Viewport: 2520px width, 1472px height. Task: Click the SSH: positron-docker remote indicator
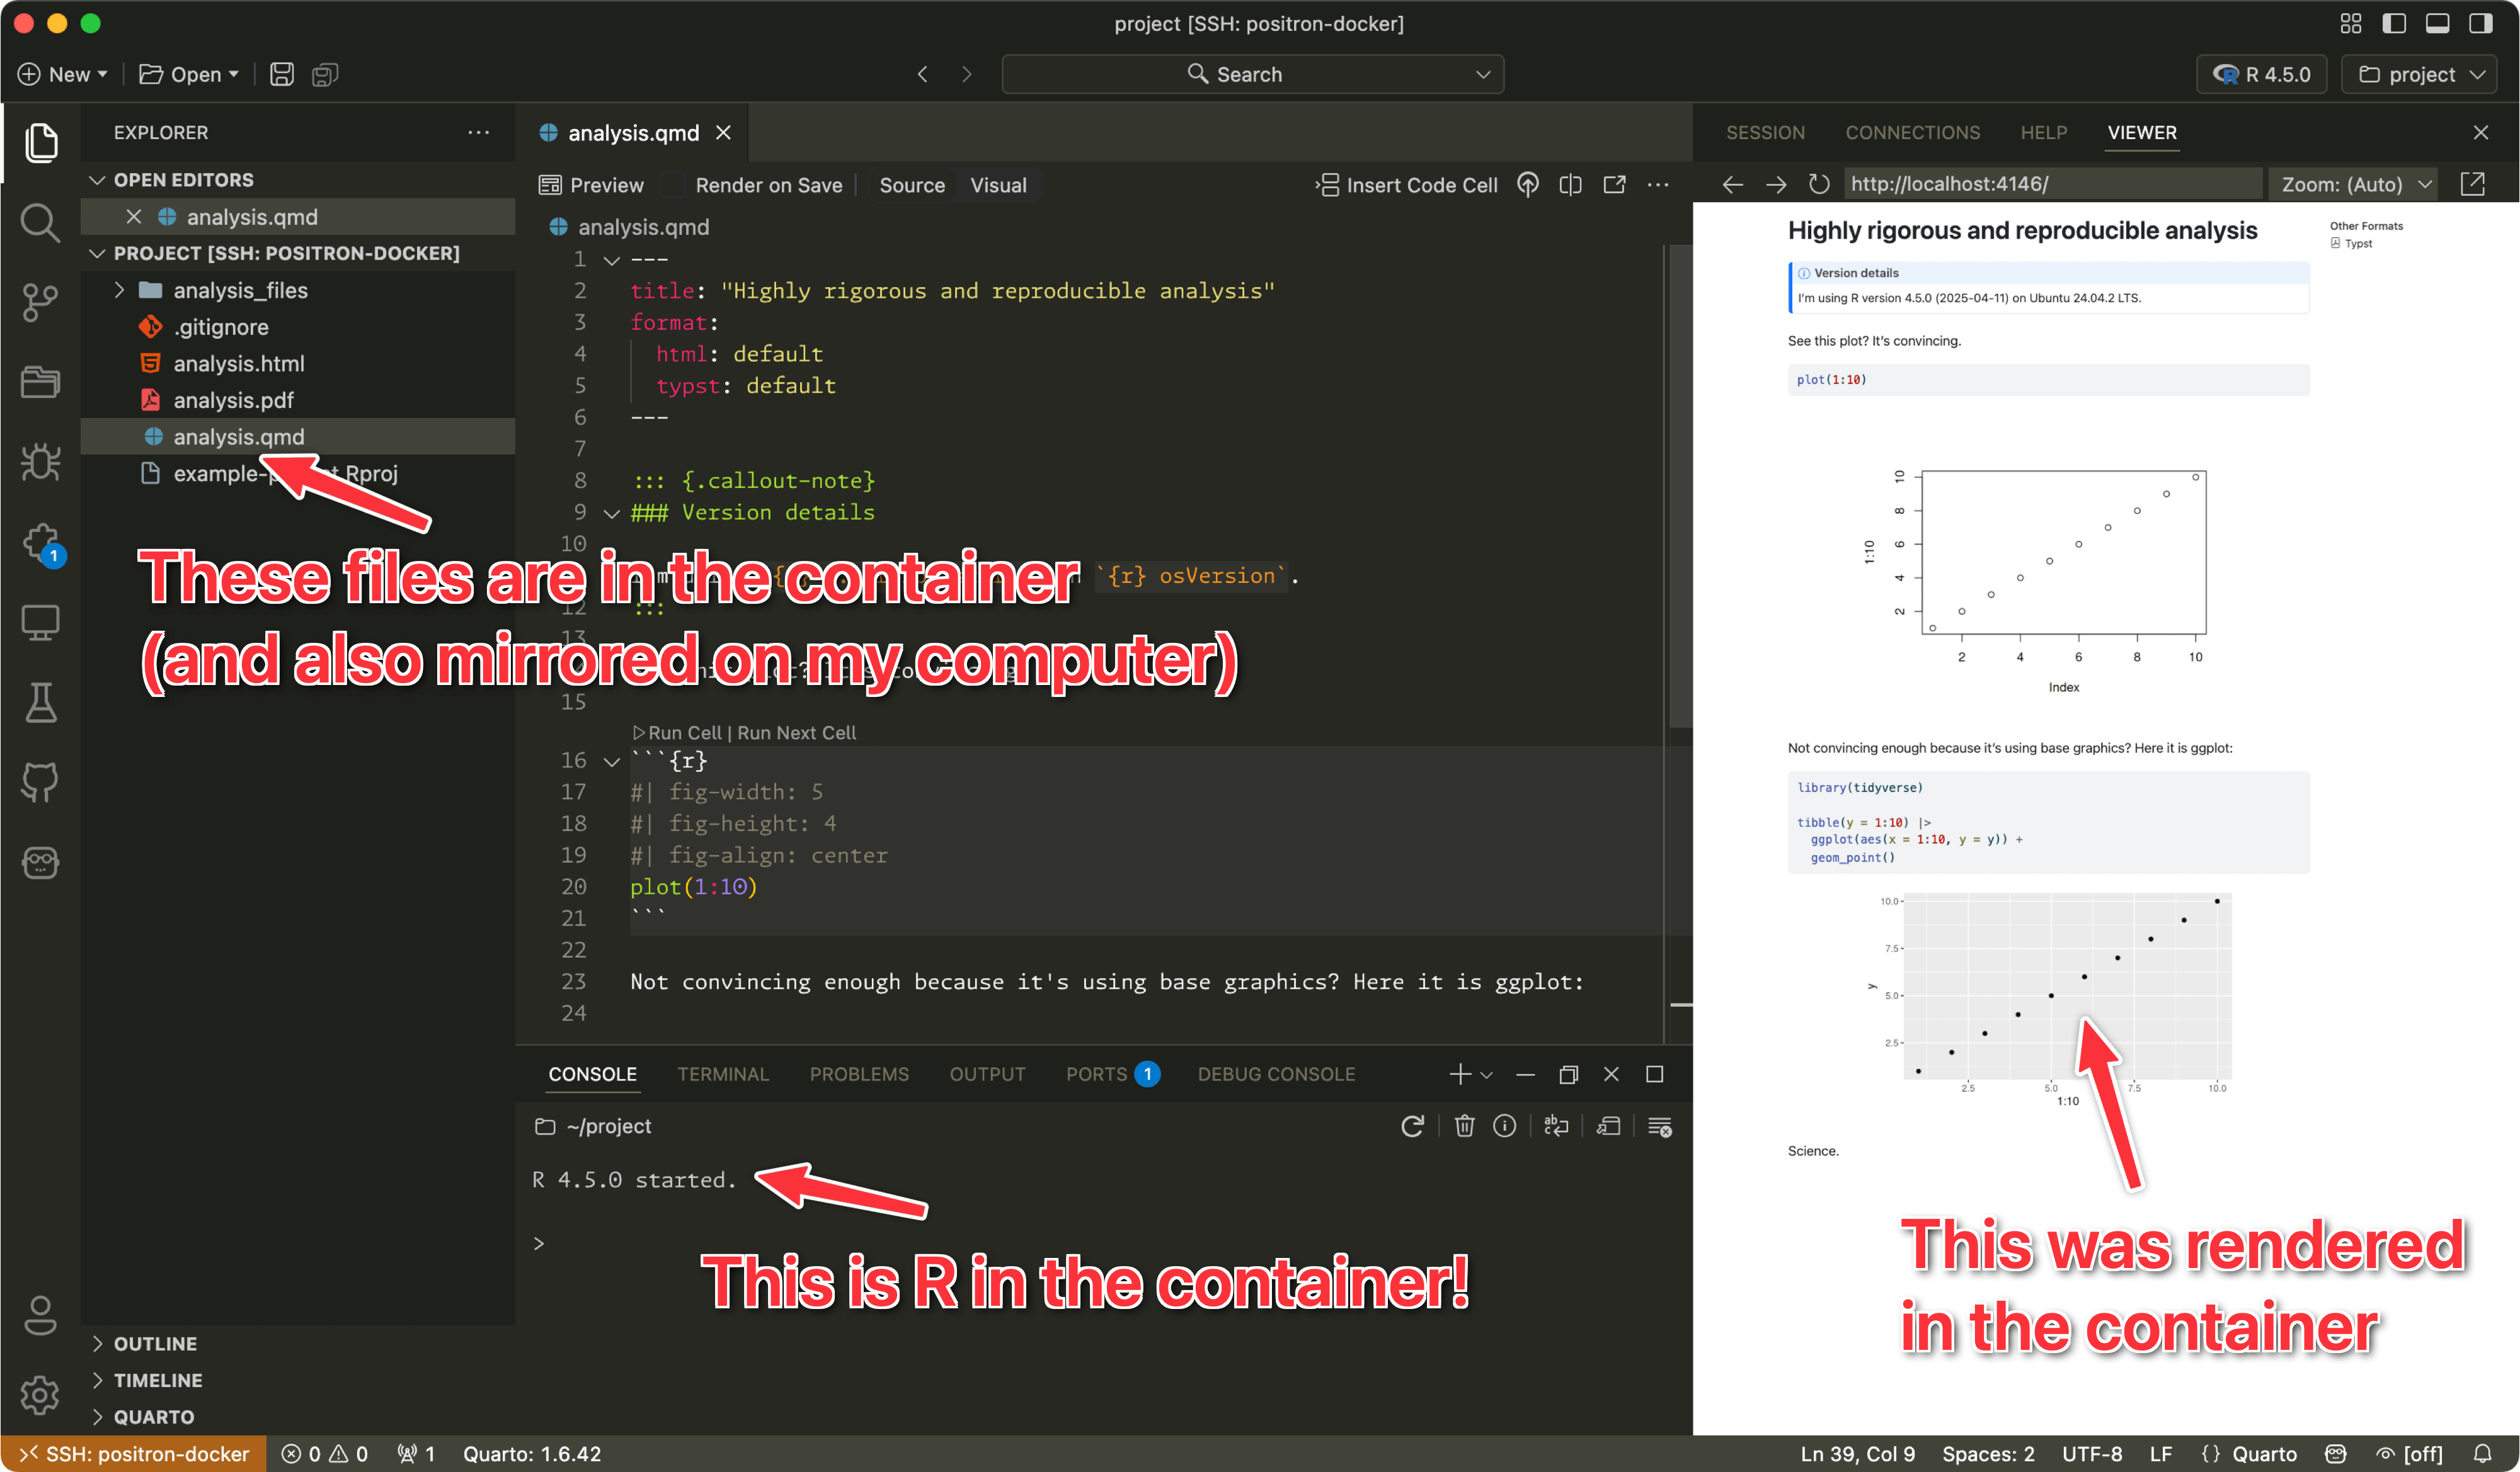[x=134, y=1454]
